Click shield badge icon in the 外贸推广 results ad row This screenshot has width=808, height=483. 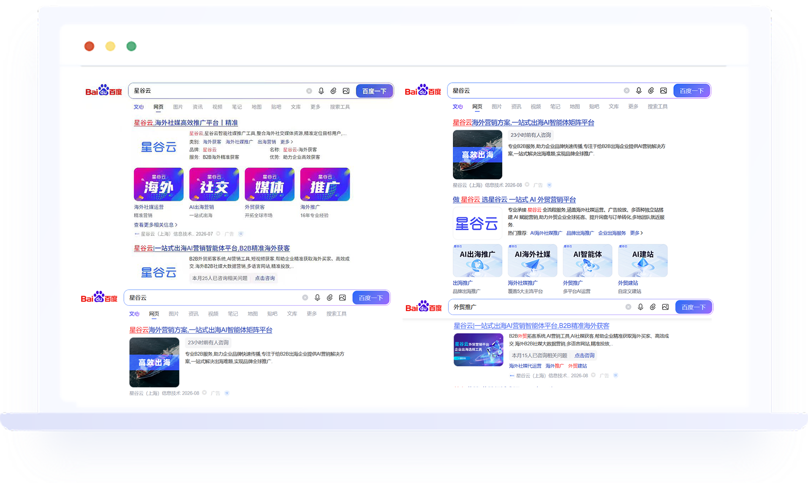point(615,375)
